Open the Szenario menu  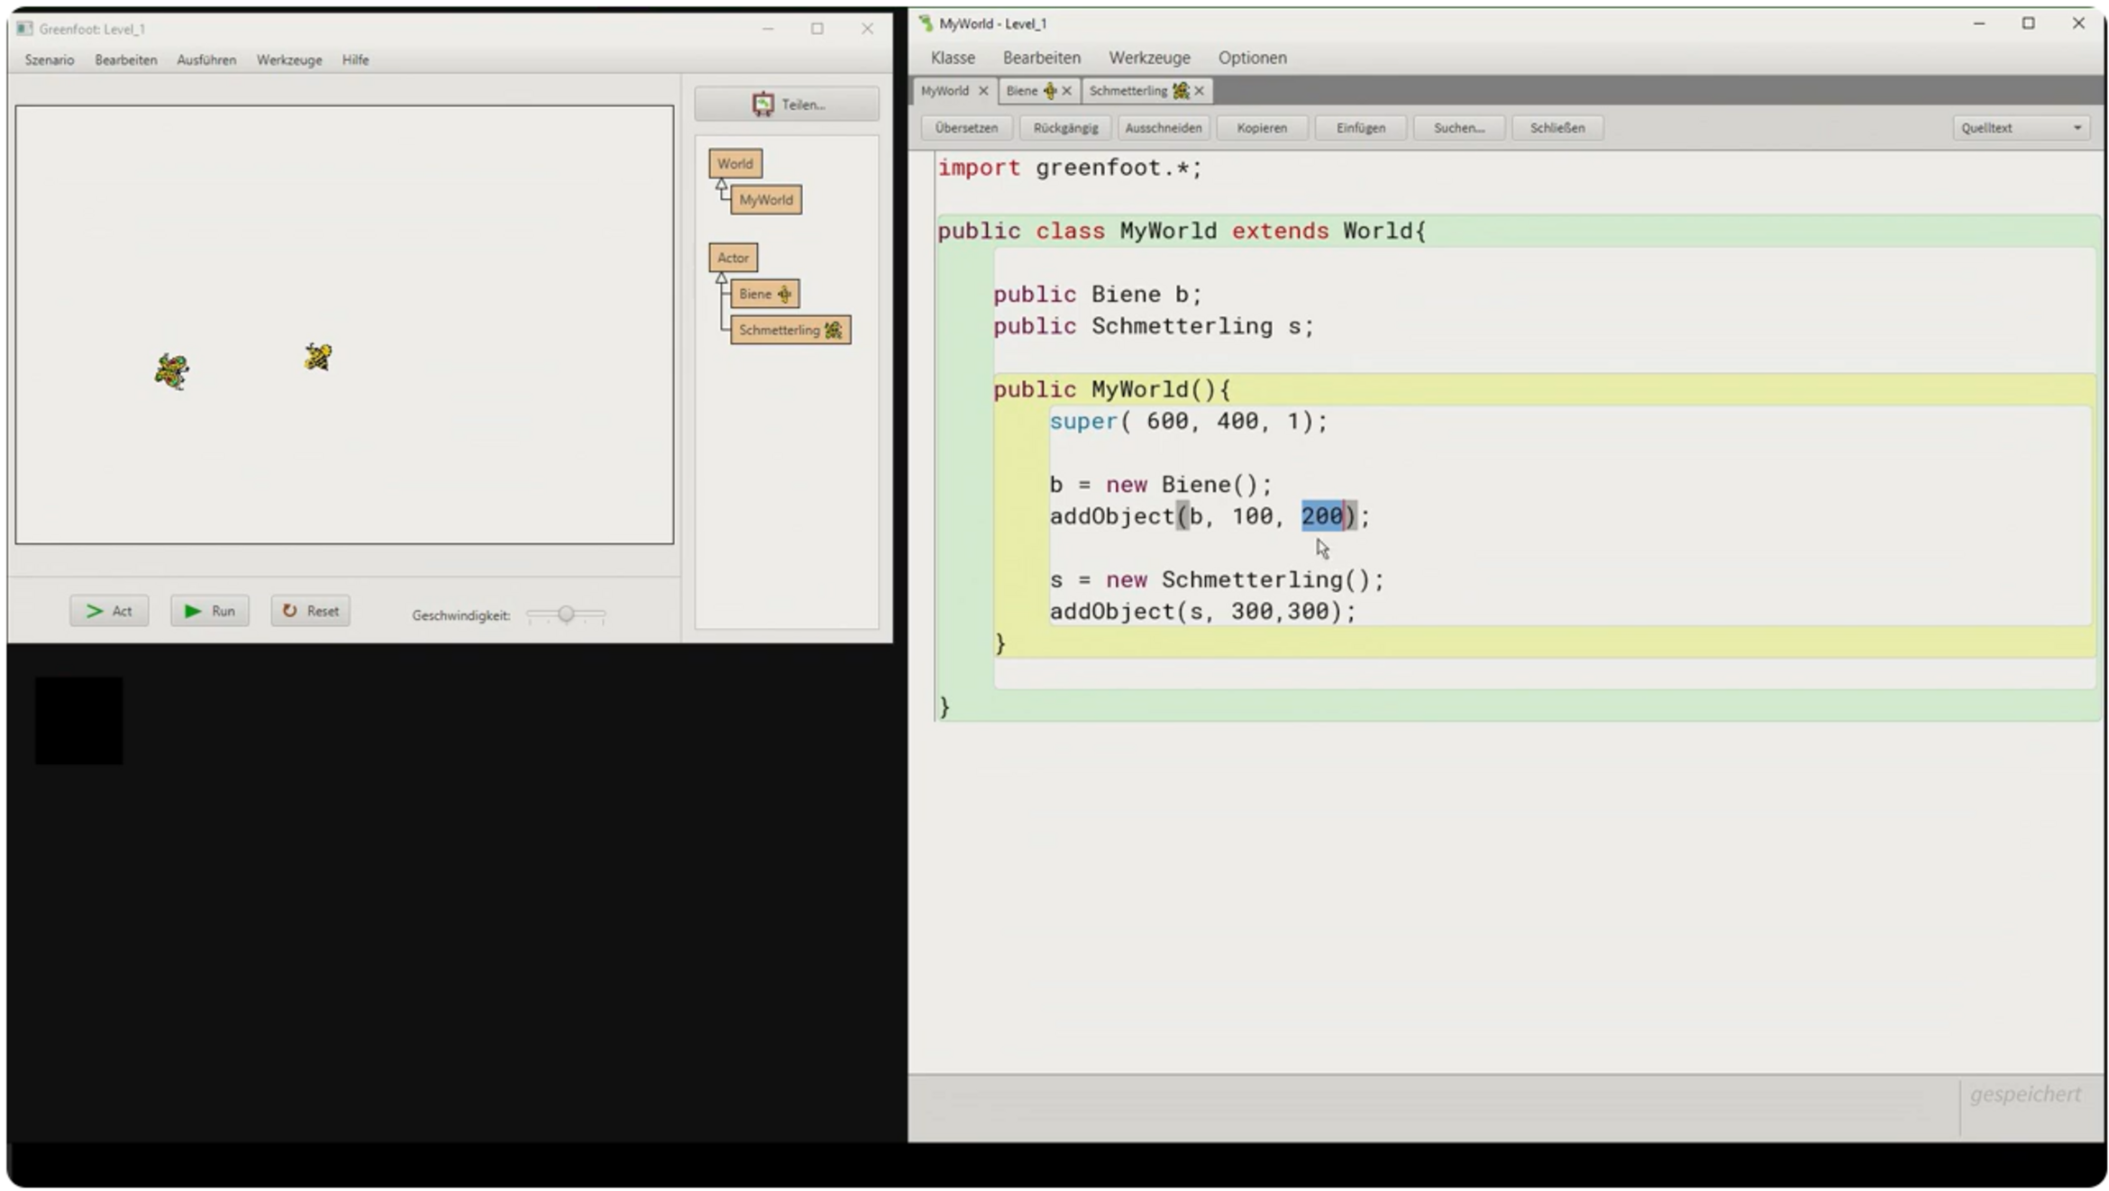(x=50, y=59)
